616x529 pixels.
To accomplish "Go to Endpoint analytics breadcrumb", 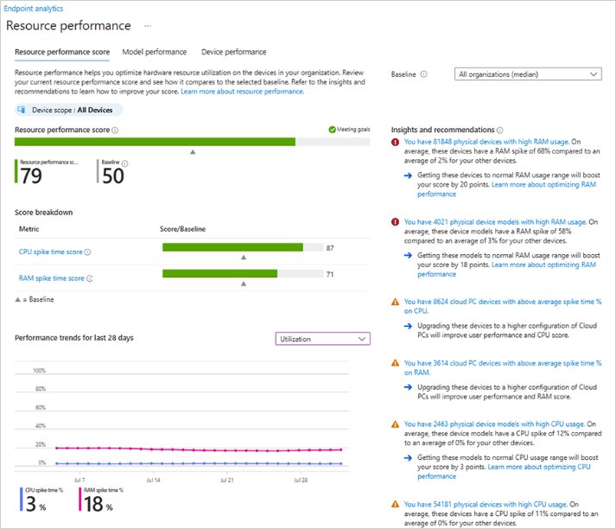I will click(x=35, y=8).
